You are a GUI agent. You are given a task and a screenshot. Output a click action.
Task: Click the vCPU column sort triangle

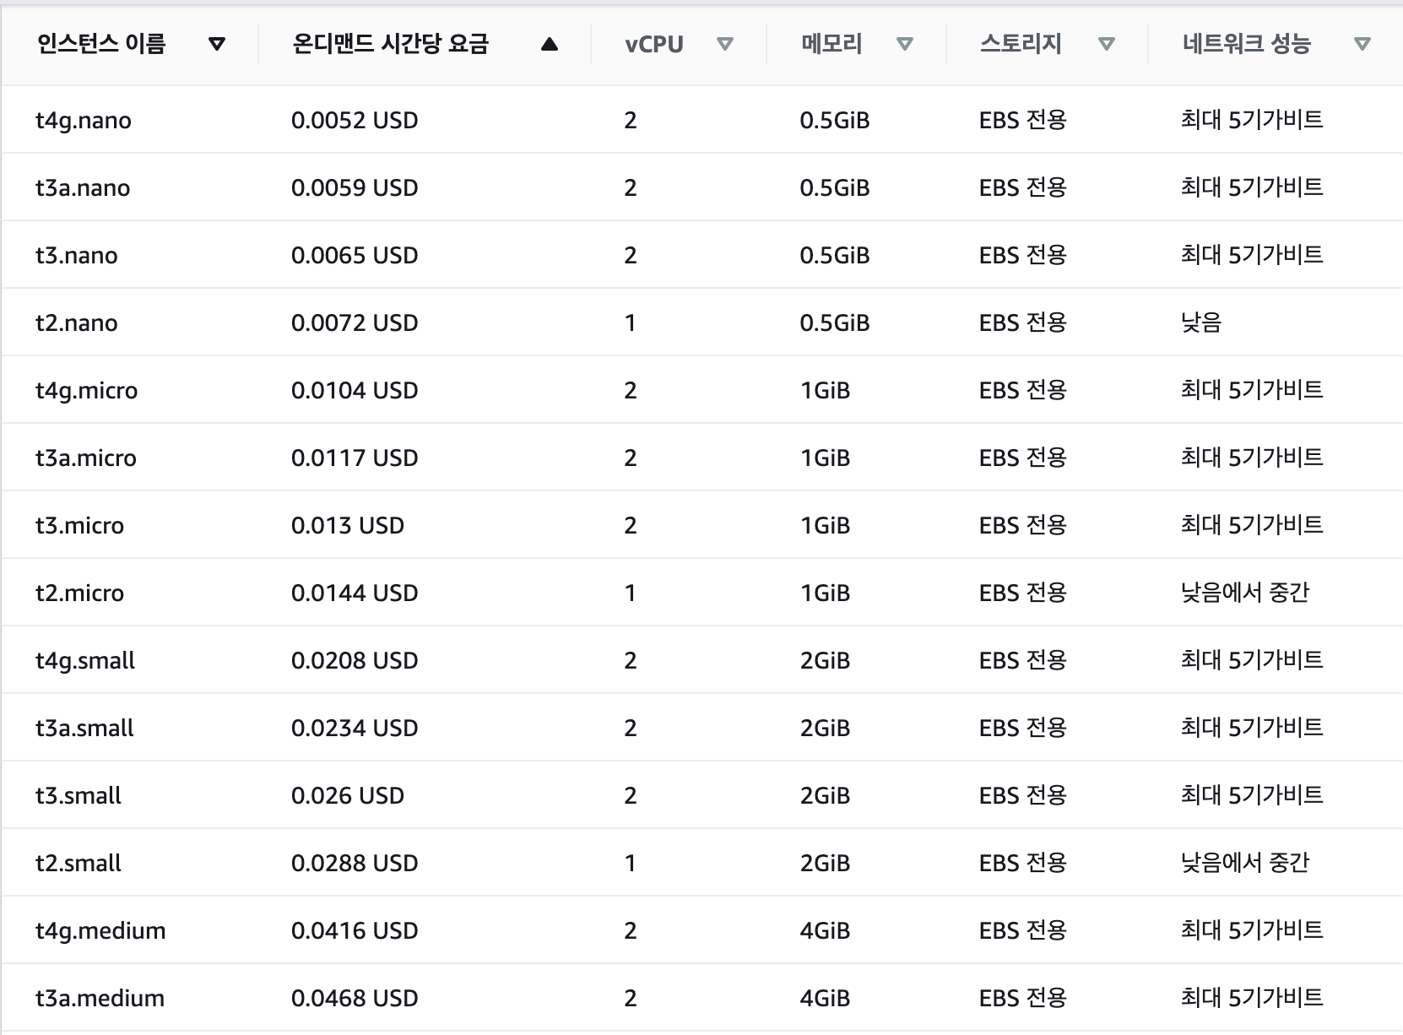pos(724,44)
